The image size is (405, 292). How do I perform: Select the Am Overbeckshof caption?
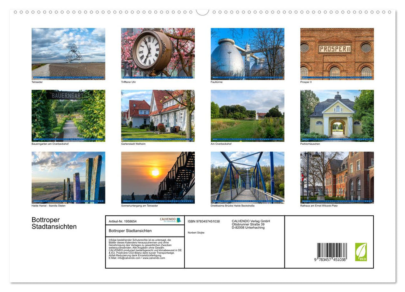[220, 143]
